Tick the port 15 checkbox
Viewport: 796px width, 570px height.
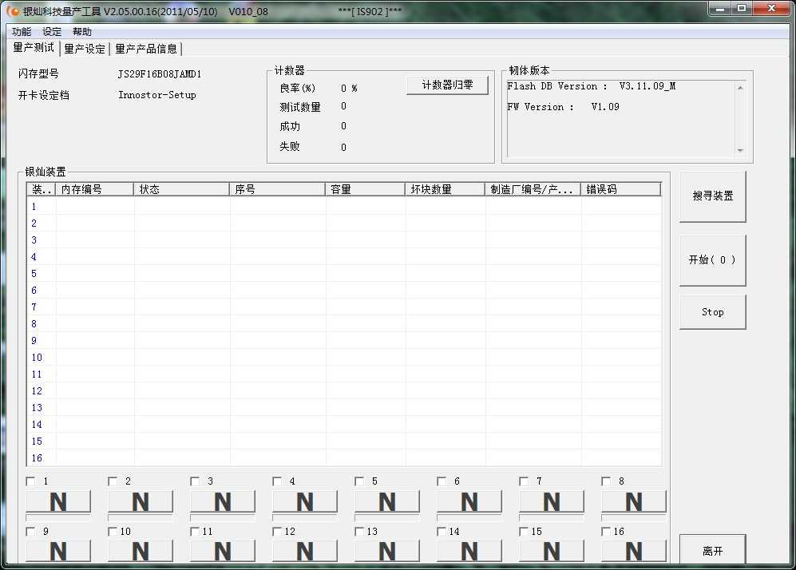pos(524,532)
